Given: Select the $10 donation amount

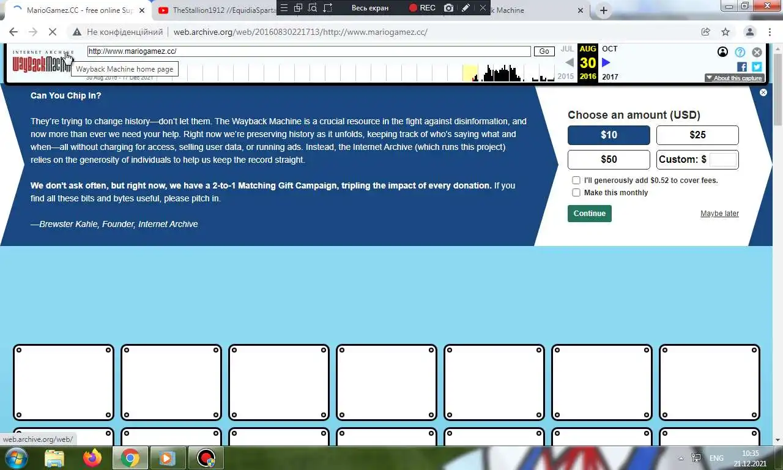Looking at the screenshot, I should (609, 135).
